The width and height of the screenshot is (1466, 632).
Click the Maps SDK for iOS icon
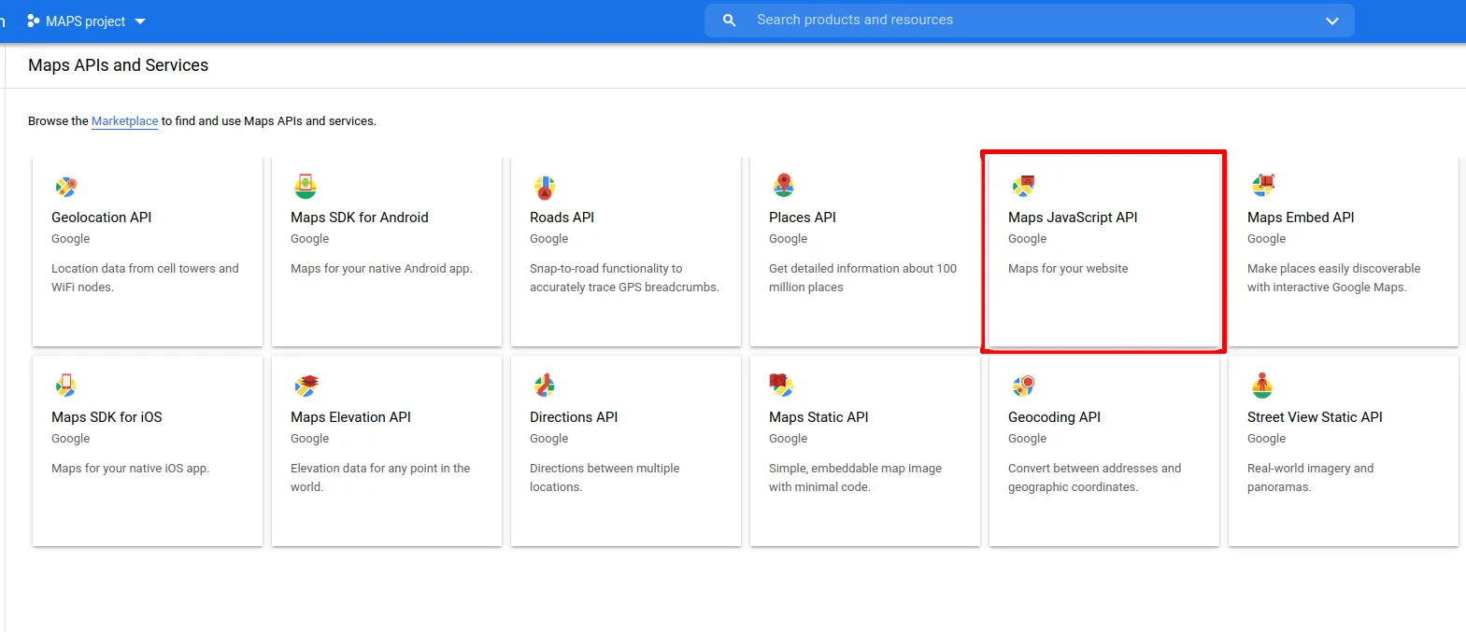65,386
